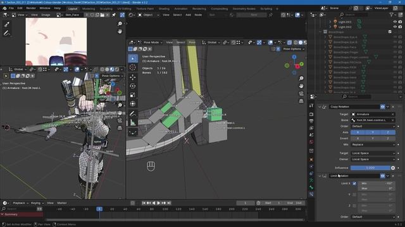Toggle Invert Y in Copy Rotation

373,139
